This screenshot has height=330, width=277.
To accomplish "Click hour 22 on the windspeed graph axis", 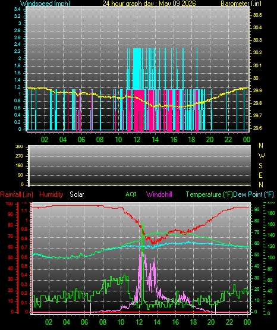I will (x=228, y=140).
